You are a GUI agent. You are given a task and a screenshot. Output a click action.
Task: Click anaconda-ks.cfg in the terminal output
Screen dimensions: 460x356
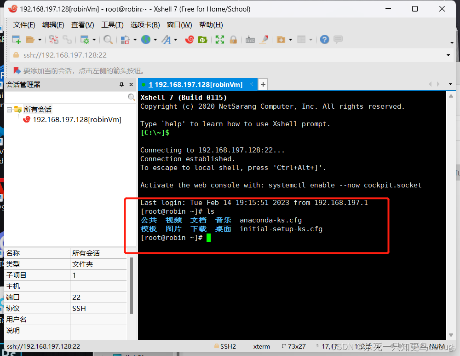271,220
